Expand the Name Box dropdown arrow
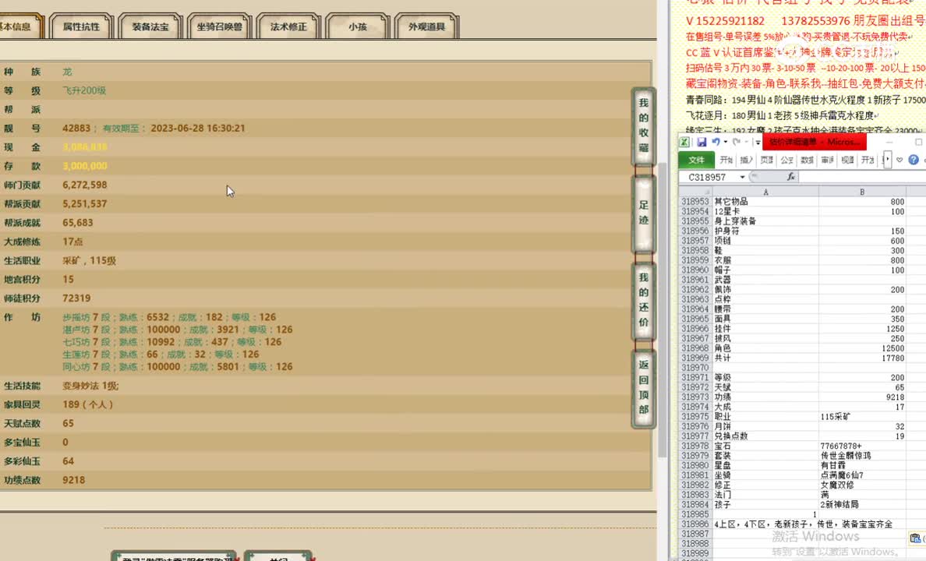Screen dimensions: 926x561 742,177
